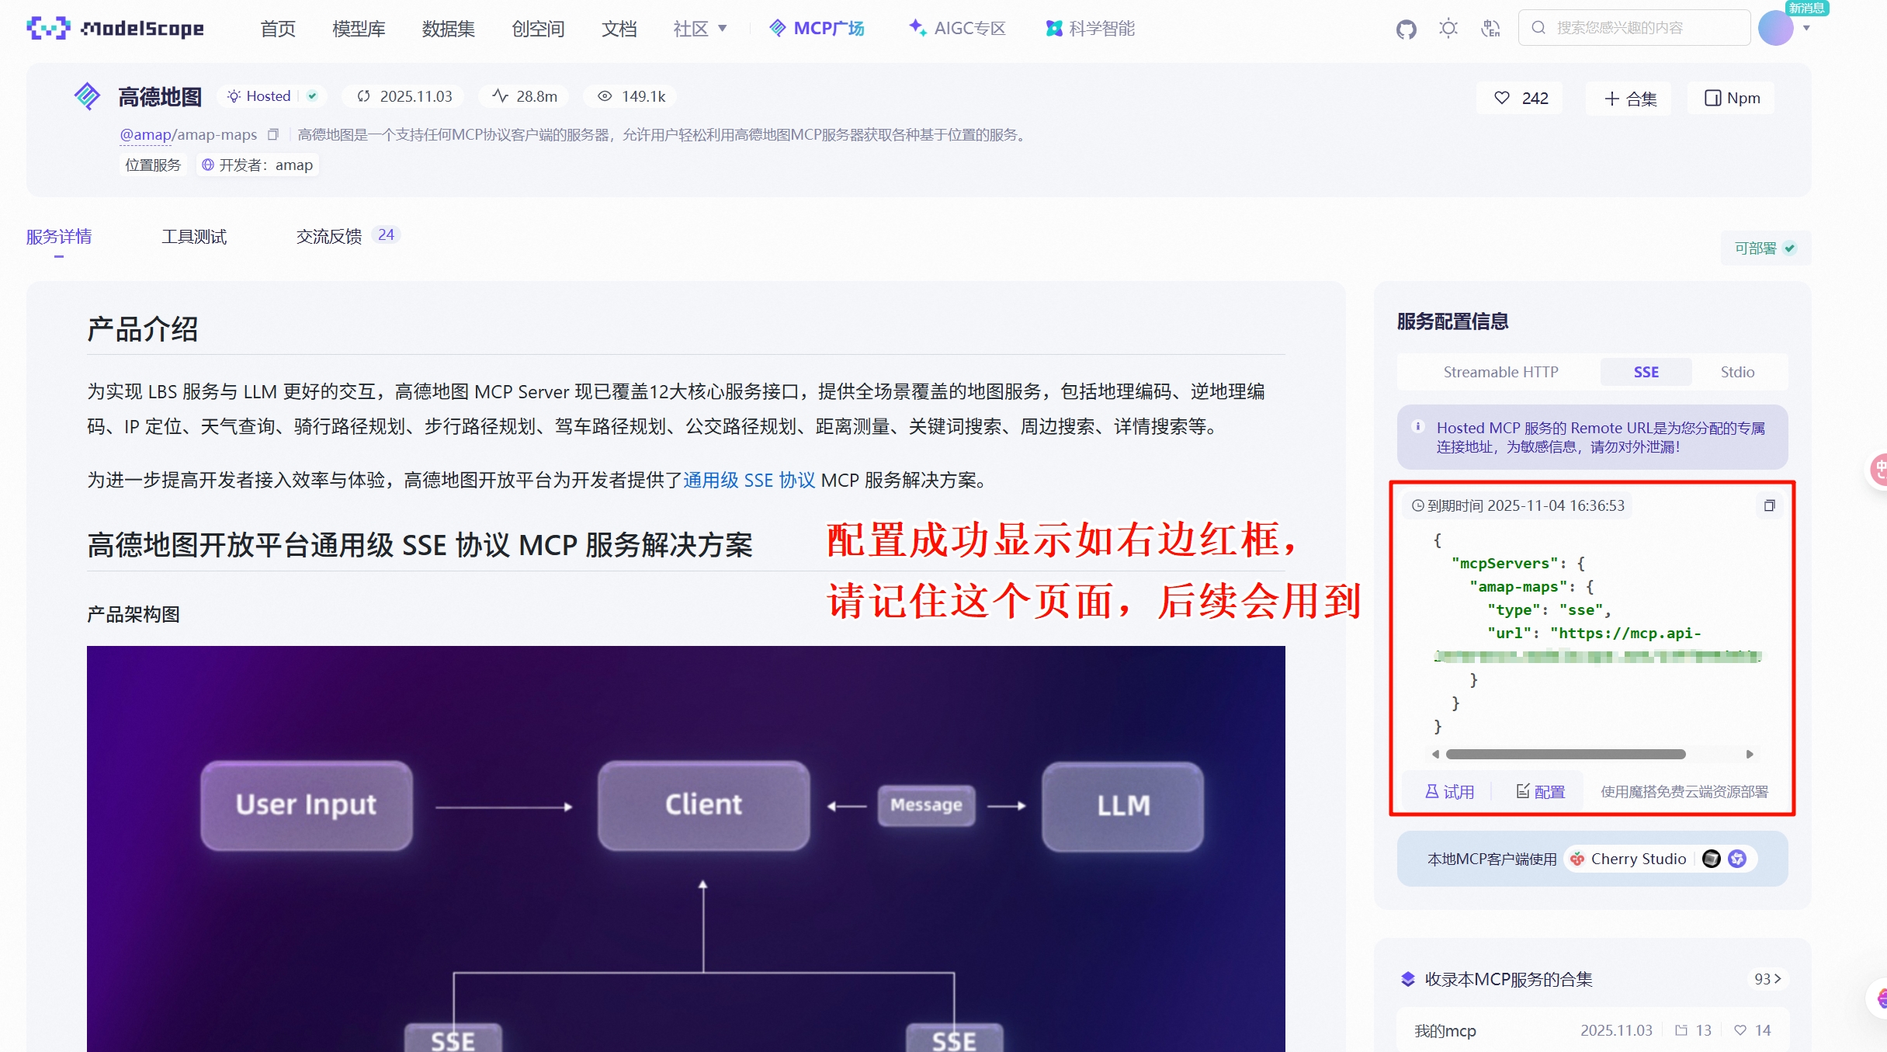
Task: Switch to Streamable HTTP mode
Action: pyautogui.click(x=1500, y=372)
